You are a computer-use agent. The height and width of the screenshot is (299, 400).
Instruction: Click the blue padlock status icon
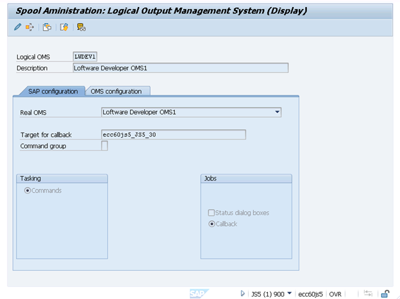385,294
